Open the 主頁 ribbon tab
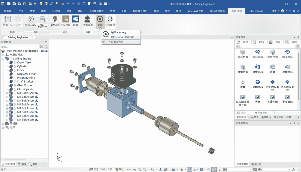301x172 pixels. (x=21, y=11)
